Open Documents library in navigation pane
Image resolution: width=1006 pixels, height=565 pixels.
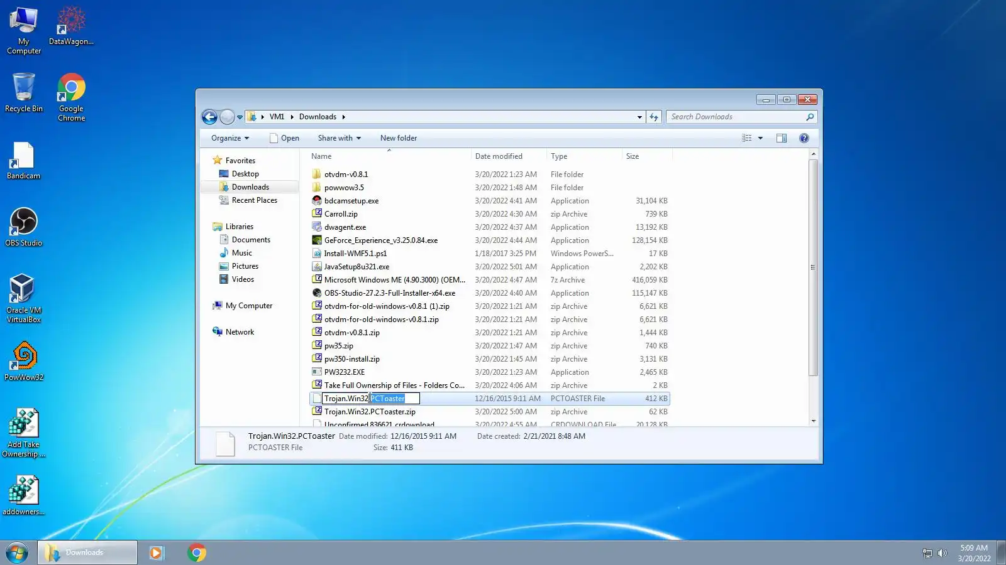coord(245,240)
